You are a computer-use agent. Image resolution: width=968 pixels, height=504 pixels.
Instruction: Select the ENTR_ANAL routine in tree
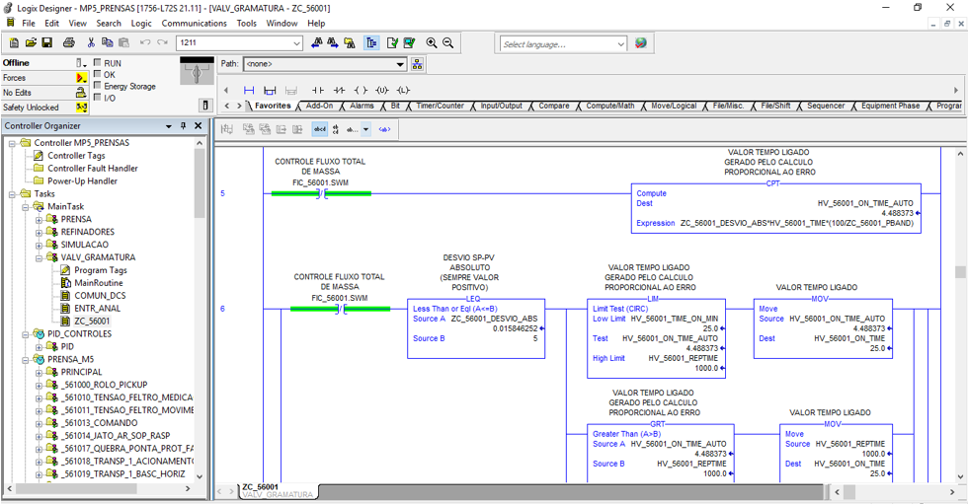coord(97,308)
